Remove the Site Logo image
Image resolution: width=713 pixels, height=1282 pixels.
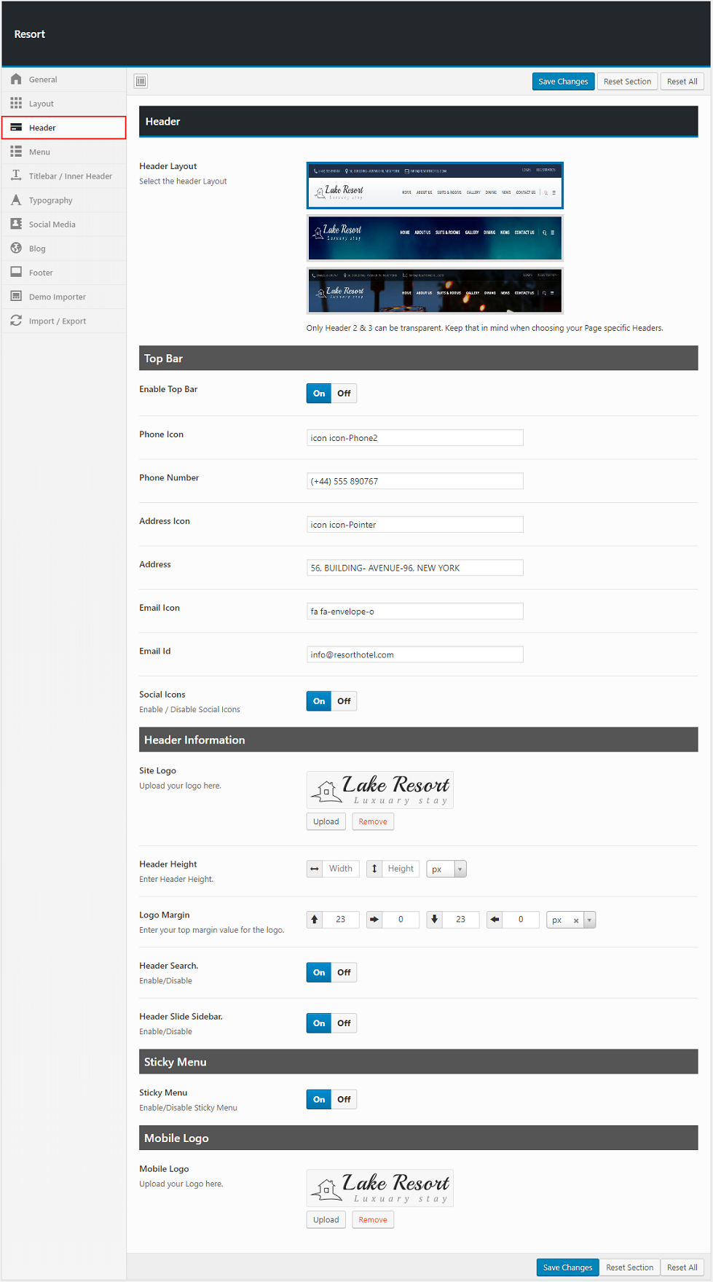click(373, 821)
